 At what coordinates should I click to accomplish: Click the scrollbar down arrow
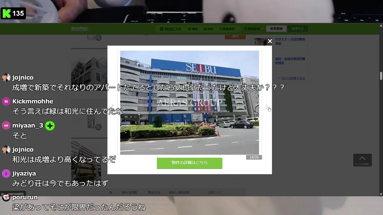(x=381, y=194)
